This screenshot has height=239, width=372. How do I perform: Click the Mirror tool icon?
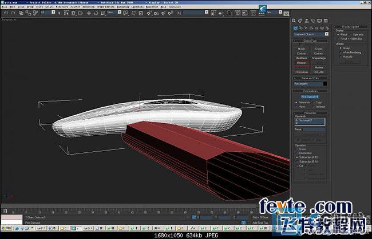click(x=213, y=13)
